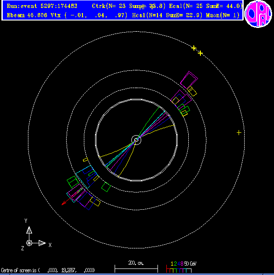Click the central vertex circle
The width and height of the screenshot is (274, 275).
click(136, 140)
